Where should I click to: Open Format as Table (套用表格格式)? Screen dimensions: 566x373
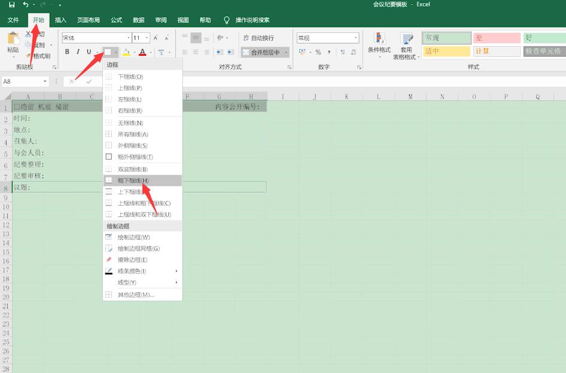[x=406, y=46]
